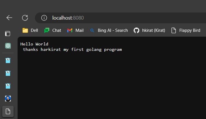Click the 'Hello World' text line
This screenshot has width=206, height=119.
point(34,44)
